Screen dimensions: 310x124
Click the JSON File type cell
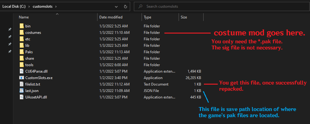[x=151, y=91]
